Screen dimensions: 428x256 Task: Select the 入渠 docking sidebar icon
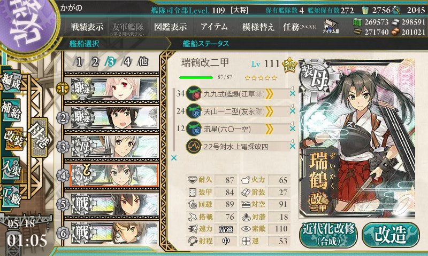tap(11, 169)
